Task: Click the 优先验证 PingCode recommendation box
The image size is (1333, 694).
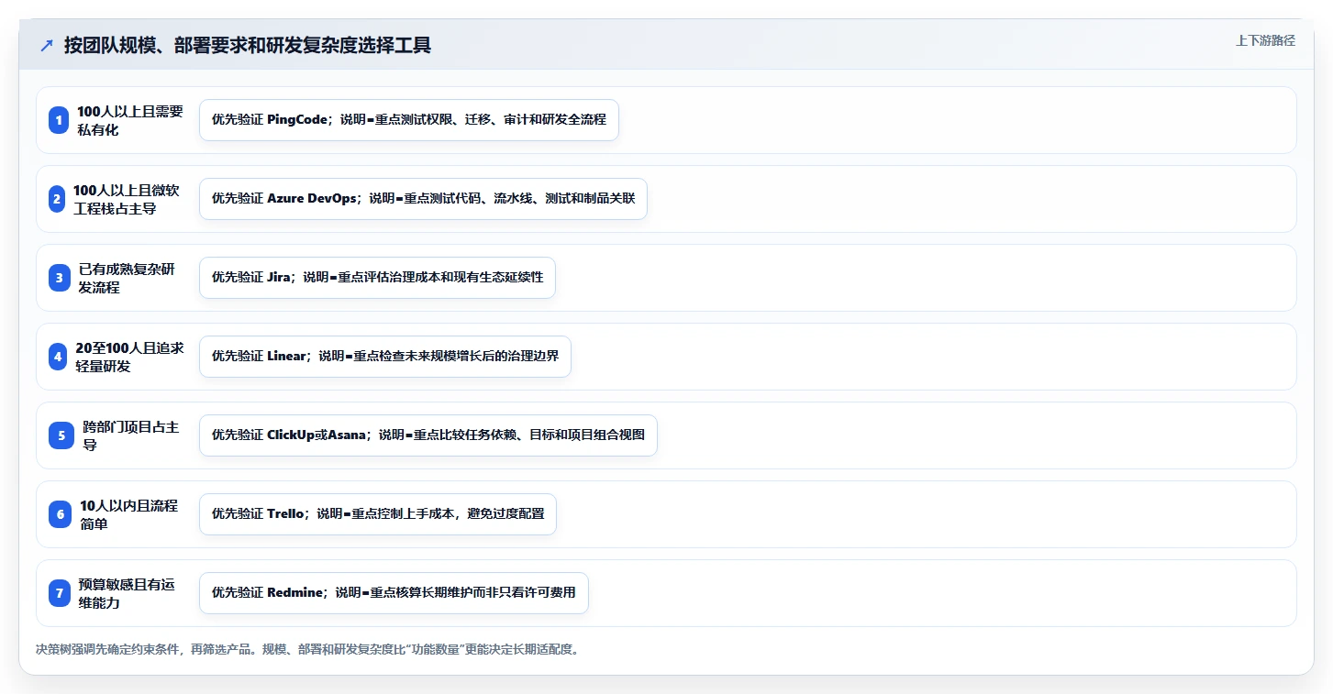Action: point(409,120)
